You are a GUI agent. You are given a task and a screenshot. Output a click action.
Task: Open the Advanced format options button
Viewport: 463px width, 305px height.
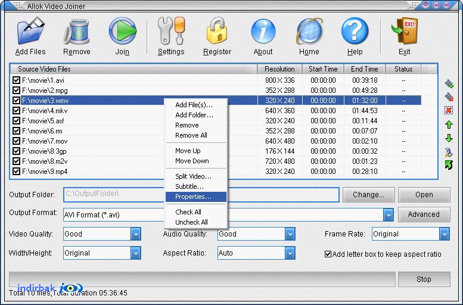tap(424, 214)
